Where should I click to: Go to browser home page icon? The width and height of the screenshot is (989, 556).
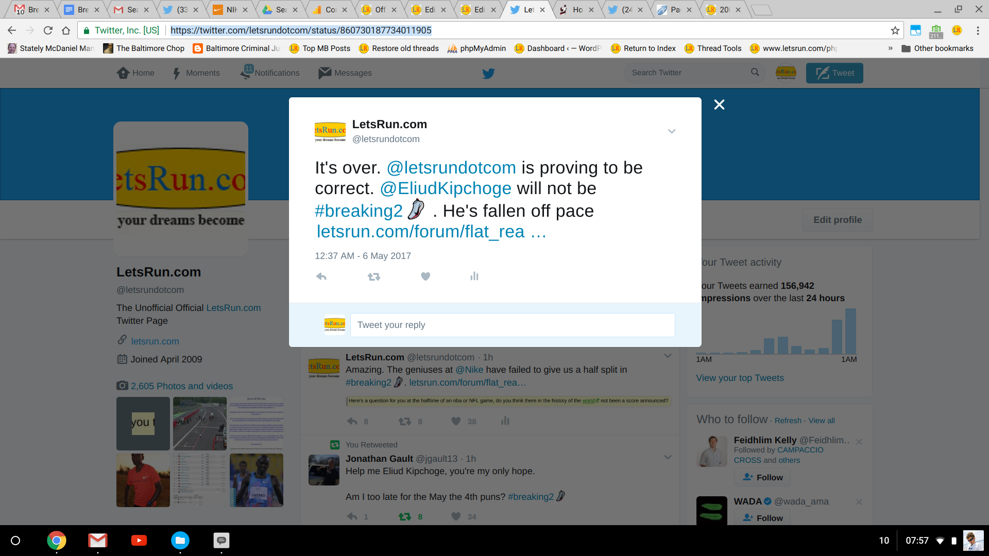(x=66, y=30)
